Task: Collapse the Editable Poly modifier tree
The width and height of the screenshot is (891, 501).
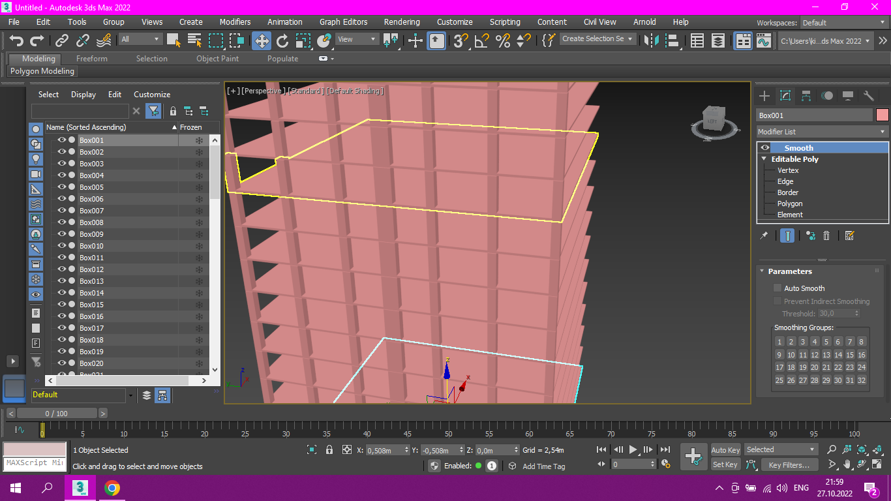Action: pyautogui.click(x=764, y=159)
